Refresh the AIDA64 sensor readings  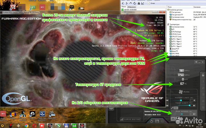tap(134, 3)
